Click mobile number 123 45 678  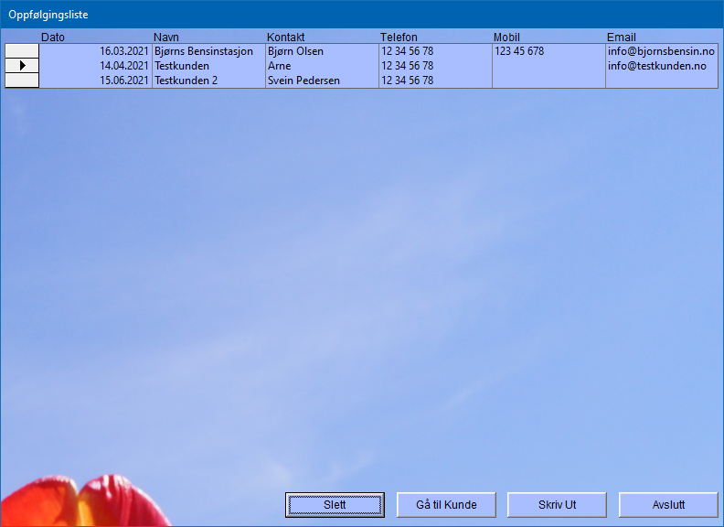(x=549, y=51)
